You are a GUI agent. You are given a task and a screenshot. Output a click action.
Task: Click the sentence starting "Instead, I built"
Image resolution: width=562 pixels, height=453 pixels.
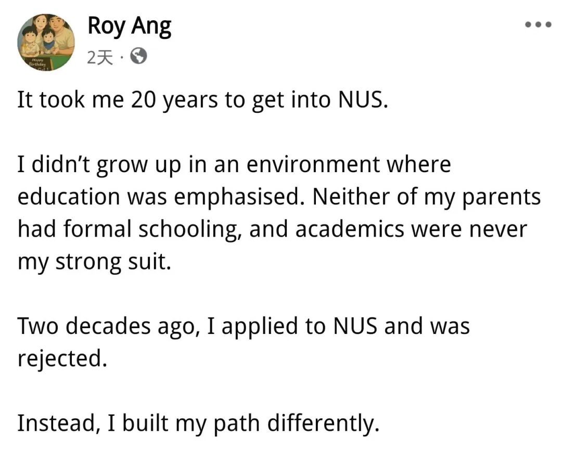click(198, 423)
